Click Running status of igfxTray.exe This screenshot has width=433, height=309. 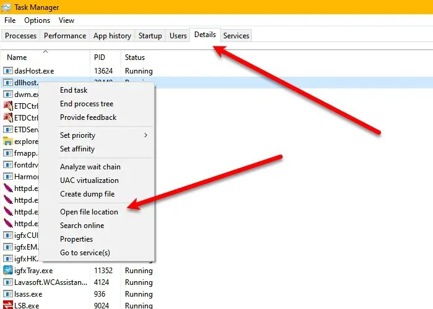[x=139, y=271]
